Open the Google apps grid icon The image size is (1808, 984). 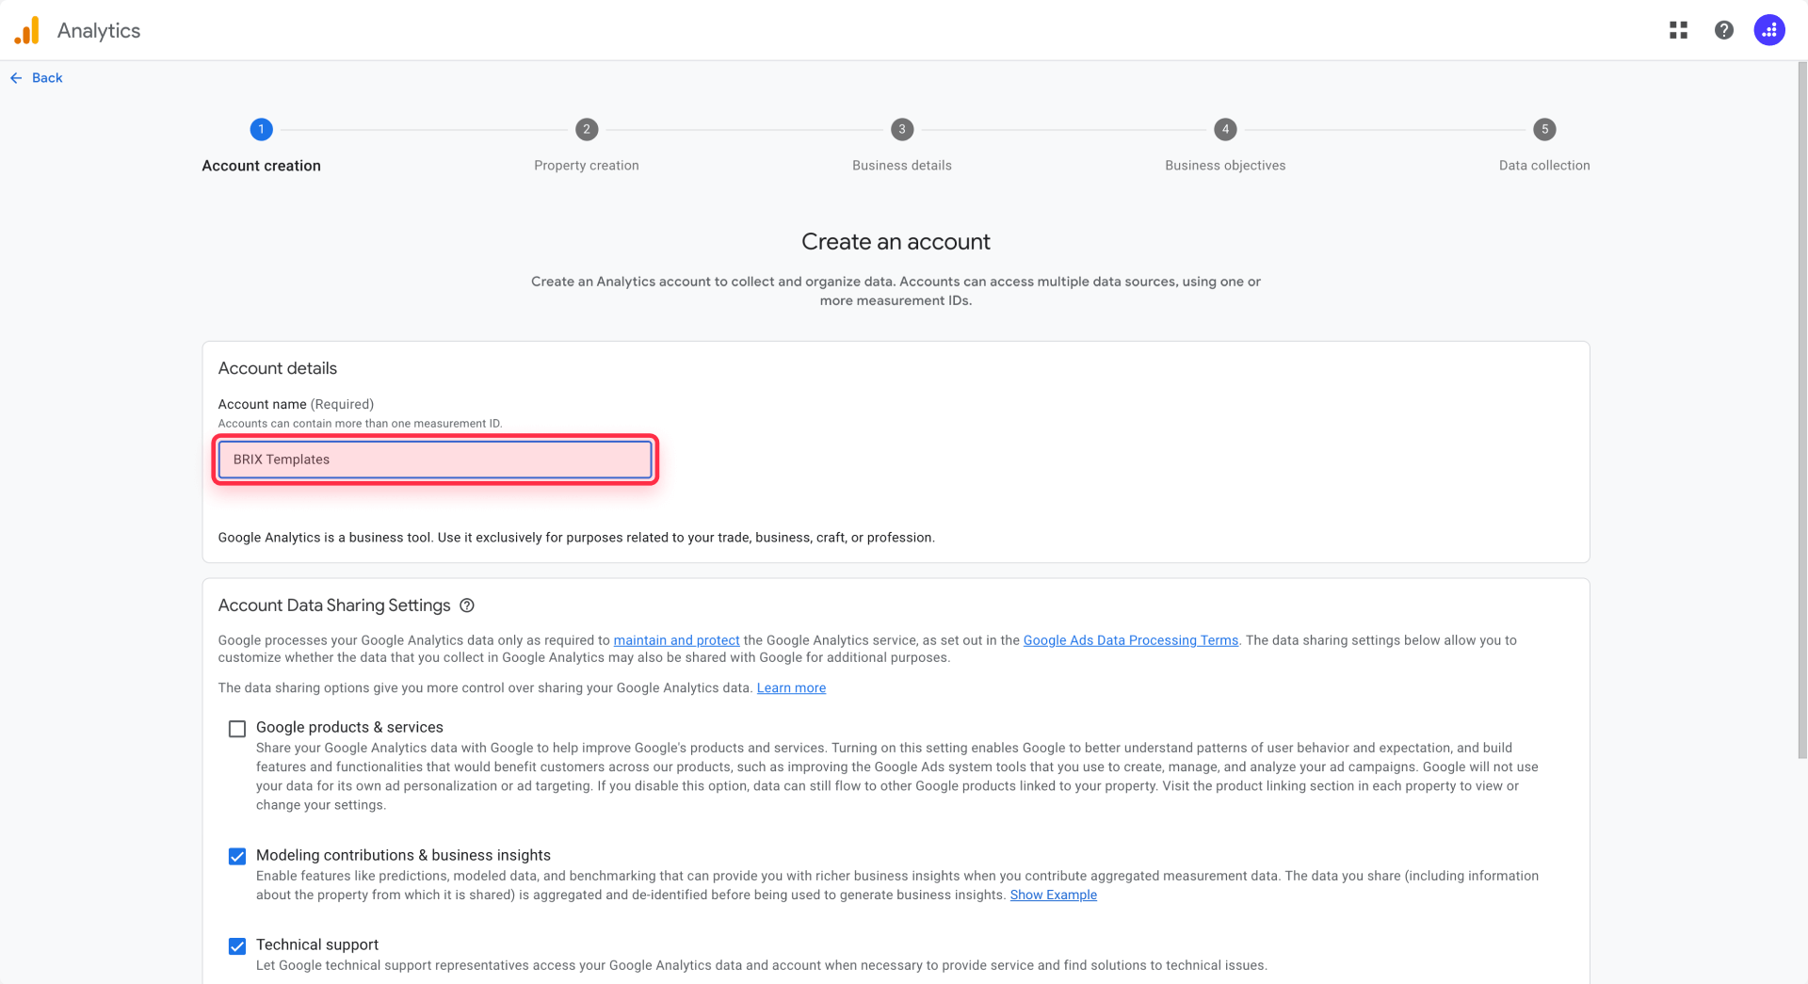pos(1678,29)
